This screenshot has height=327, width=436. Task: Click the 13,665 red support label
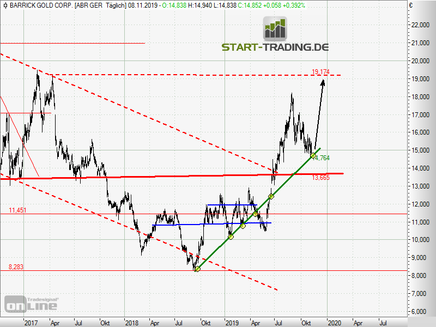(320, 178)
